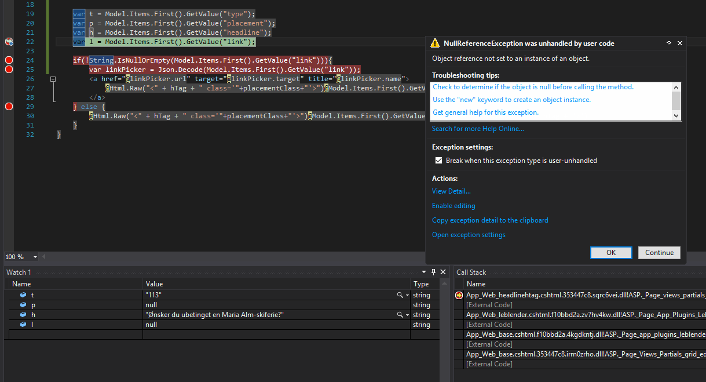706x382 pixels.
Task: Open text visualizer magnifier for headline value
Action: pyautogui.click(x=400, y=315)
